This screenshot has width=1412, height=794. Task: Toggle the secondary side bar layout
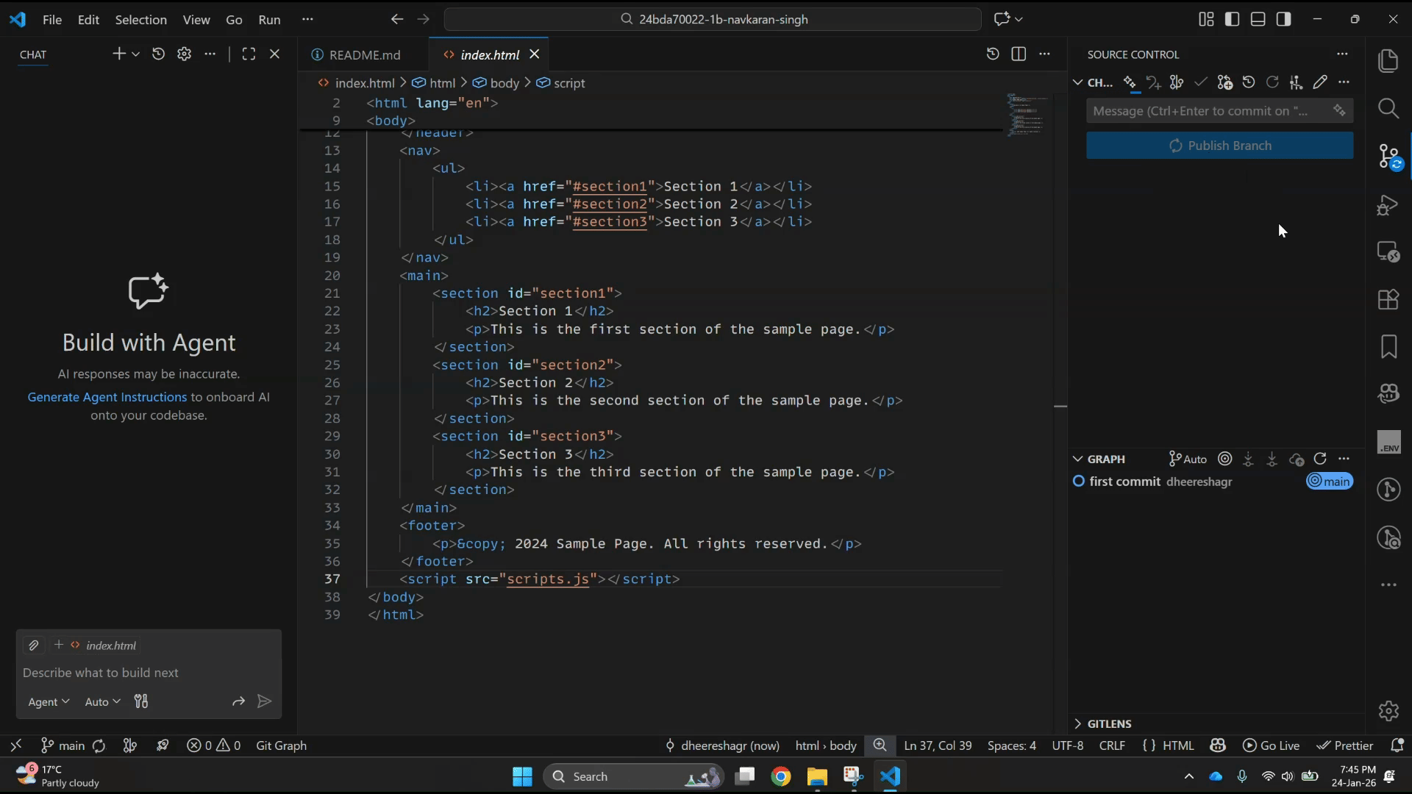coord(1284,19)
